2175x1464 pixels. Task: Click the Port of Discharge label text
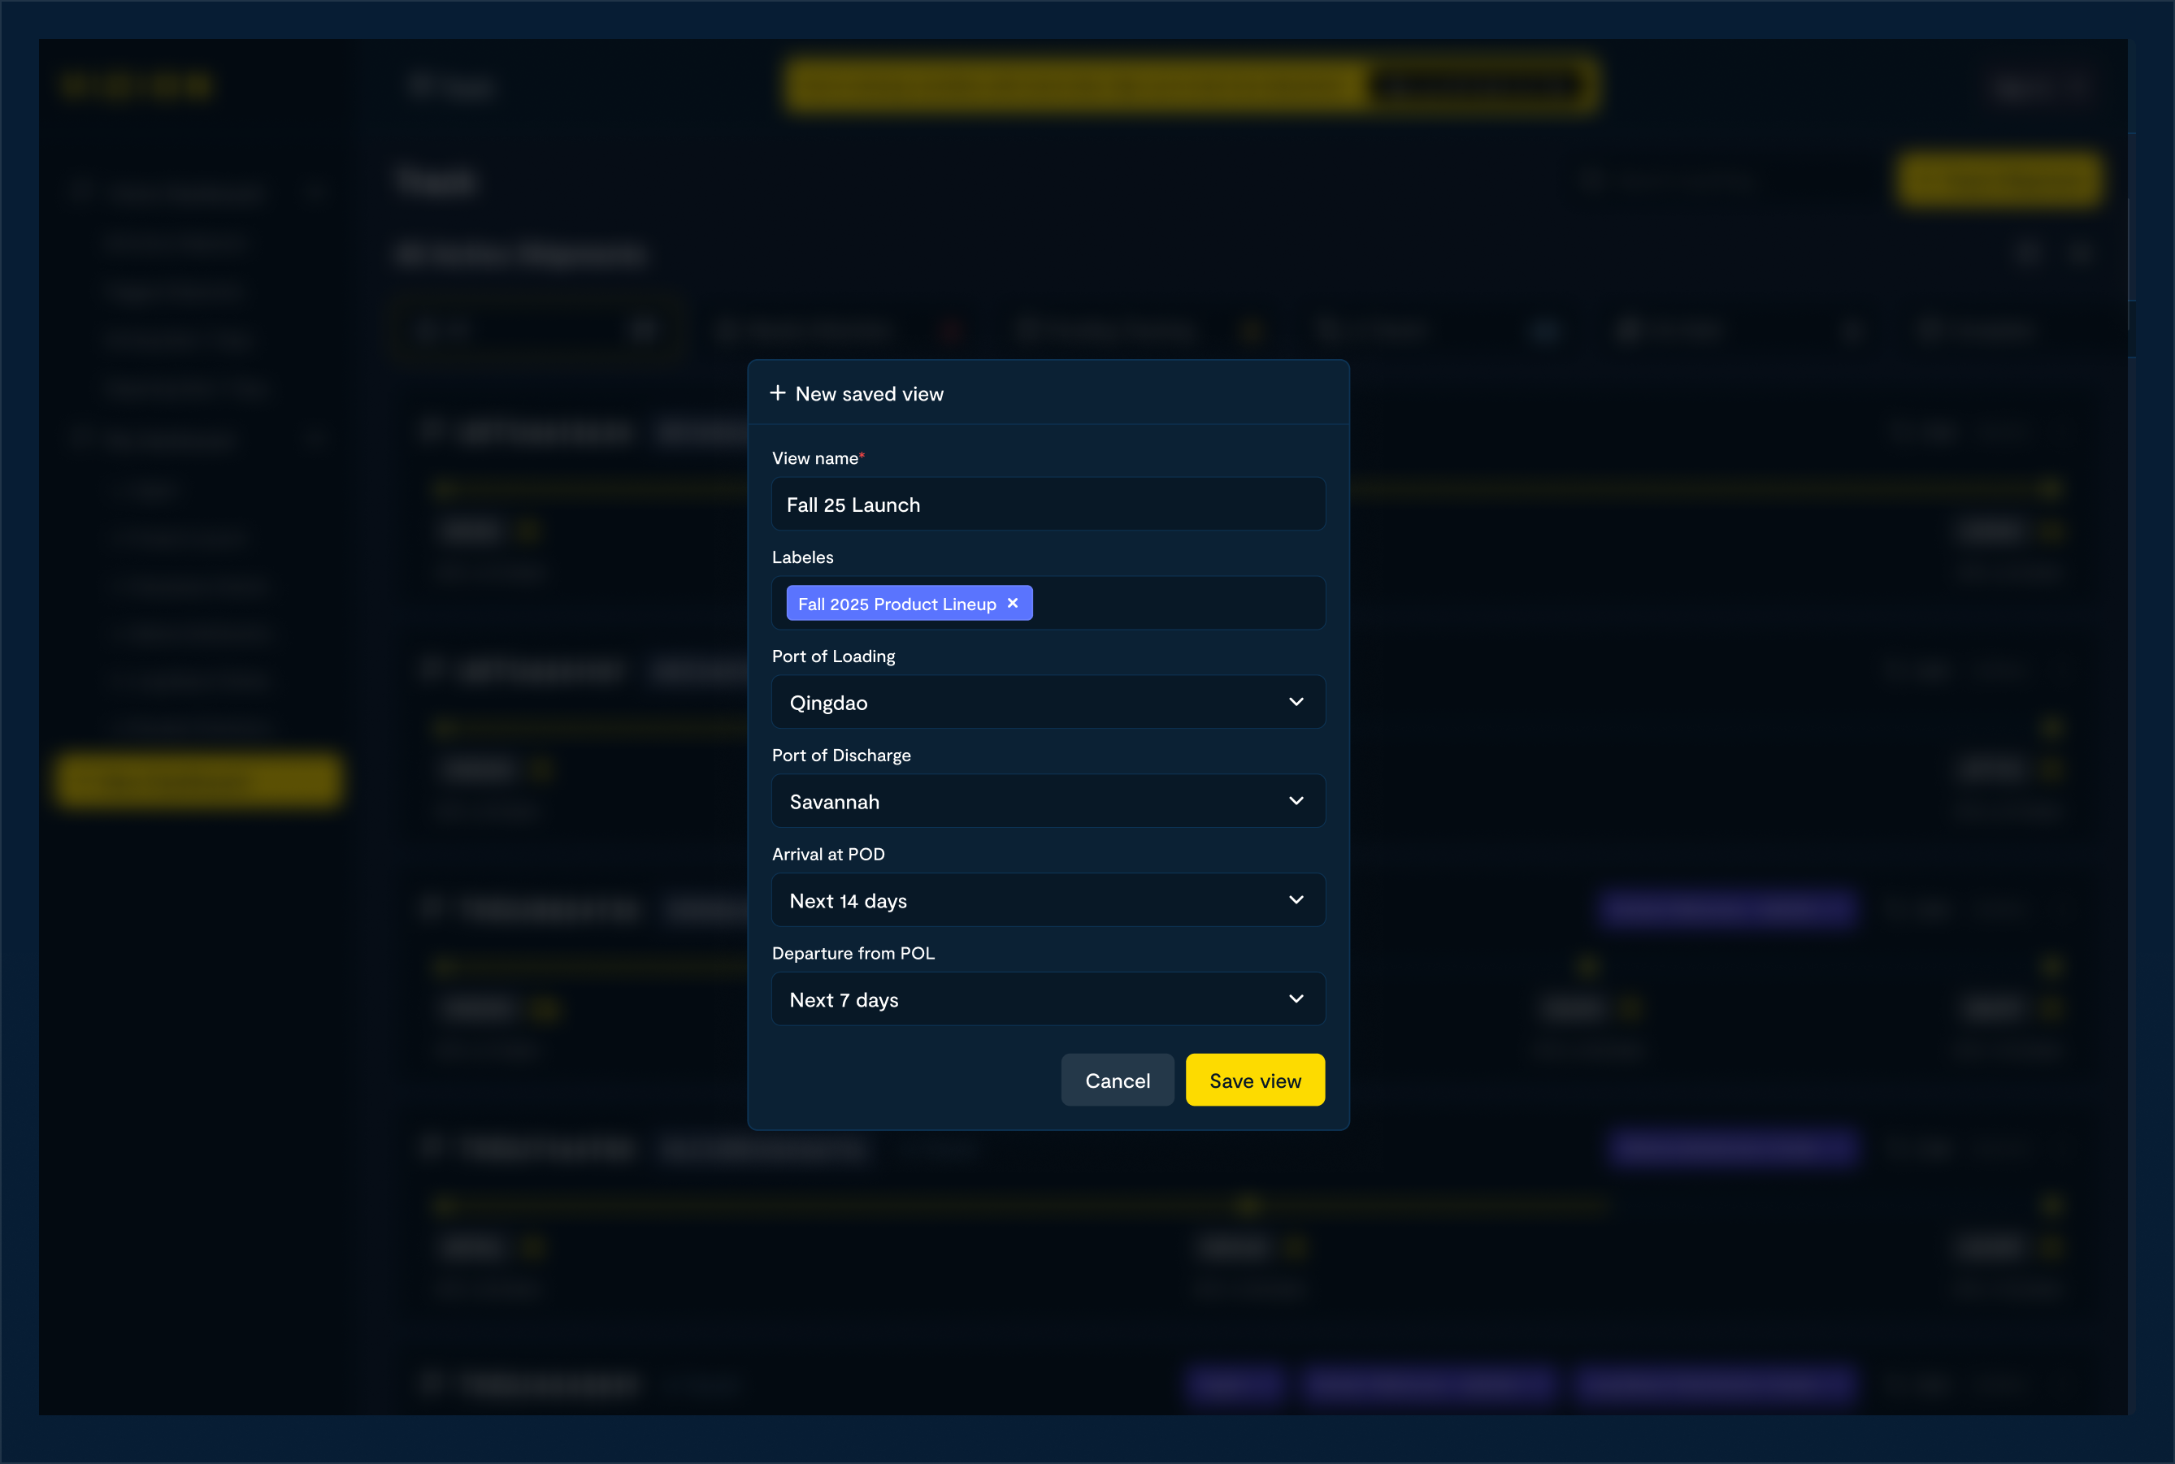click(840, 756)
